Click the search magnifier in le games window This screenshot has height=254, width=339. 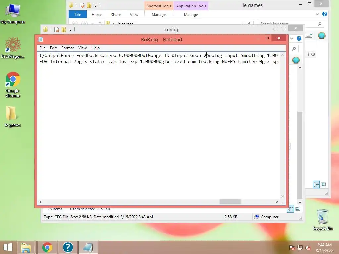coord(320,24)
